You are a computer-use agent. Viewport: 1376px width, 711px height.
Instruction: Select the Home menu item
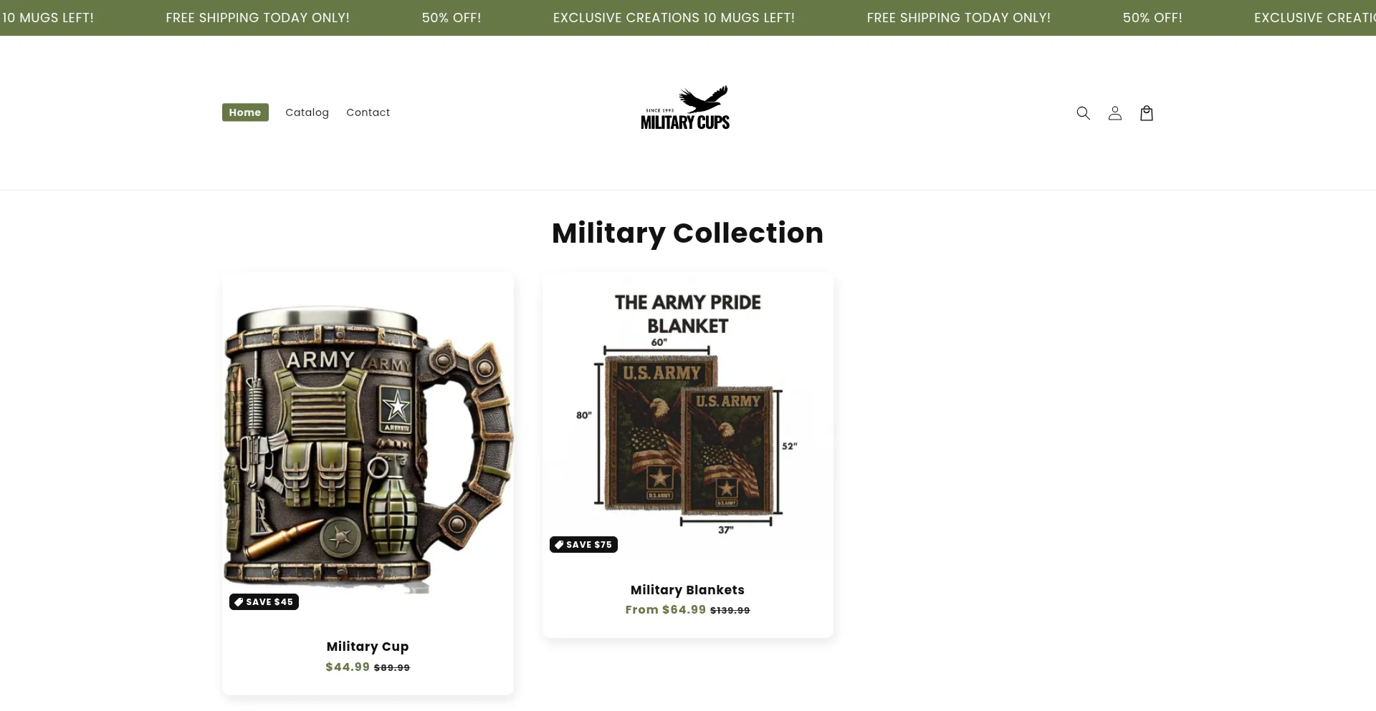245,112
